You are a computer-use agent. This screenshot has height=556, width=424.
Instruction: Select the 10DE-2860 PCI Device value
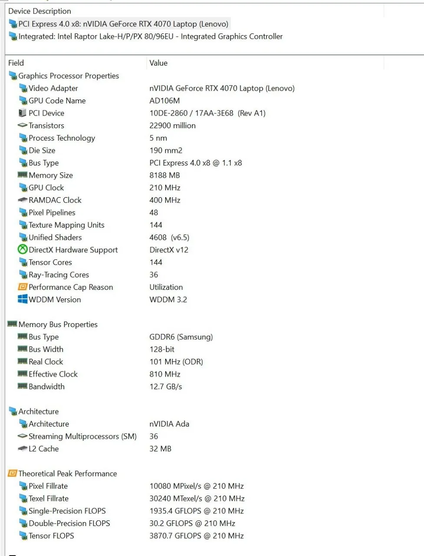tap(207, 113)
